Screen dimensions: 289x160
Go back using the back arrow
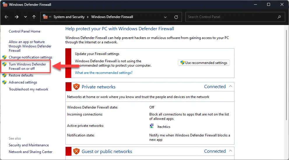[6, 17]
